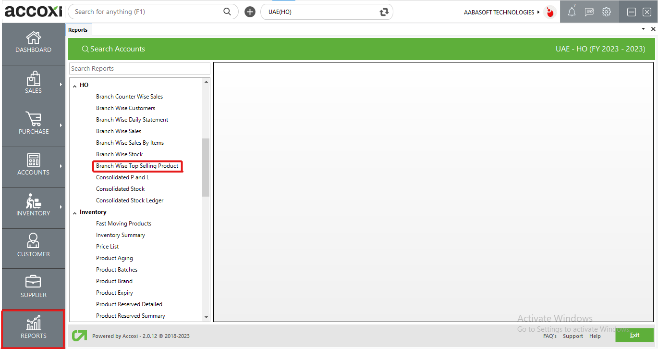This screenshot has height=349, width=658.
Task: Open the settings gear icon
Action: tap(606, 12)
